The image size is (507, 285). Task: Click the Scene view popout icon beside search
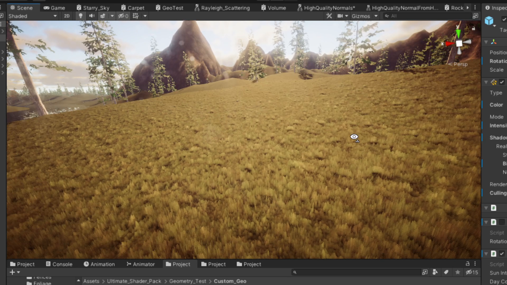coord(475,16)
